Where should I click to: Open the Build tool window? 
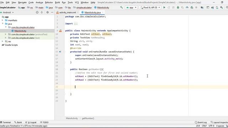tap(18, 122)
